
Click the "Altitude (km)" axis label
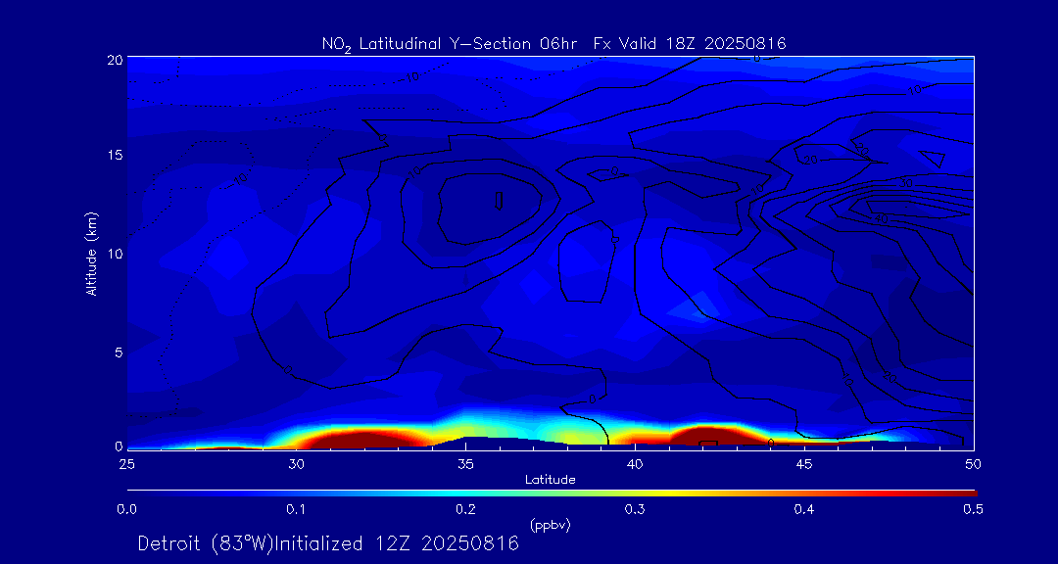click(91, 254)
